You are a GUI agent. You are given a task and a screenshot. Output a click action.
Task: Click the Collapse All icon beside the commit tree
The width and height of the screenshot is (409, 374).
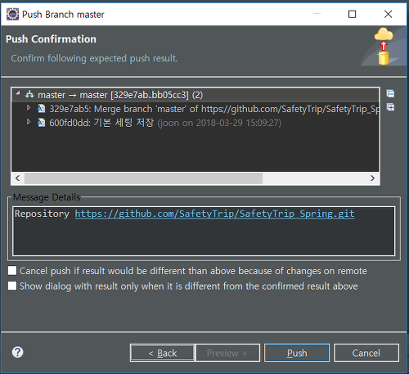click(x=390, y=93)
